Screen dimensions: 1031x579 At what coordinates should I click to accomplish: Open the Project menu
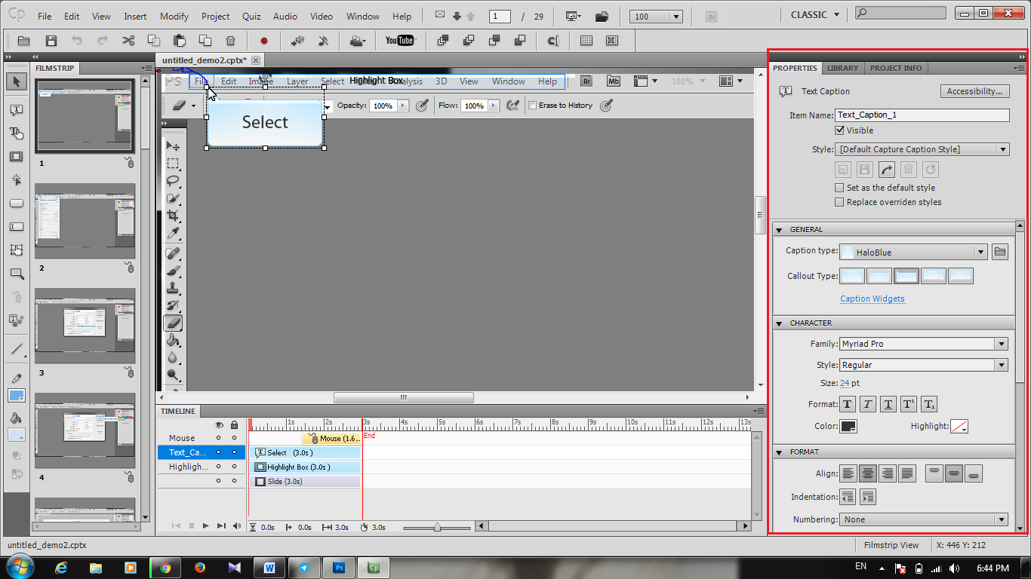215,16
